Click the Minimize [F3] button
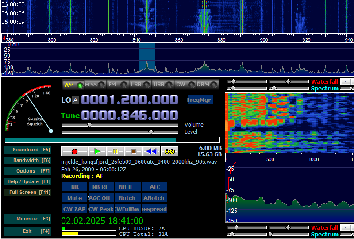Screen dimensions: 354x239 [28, 219]
